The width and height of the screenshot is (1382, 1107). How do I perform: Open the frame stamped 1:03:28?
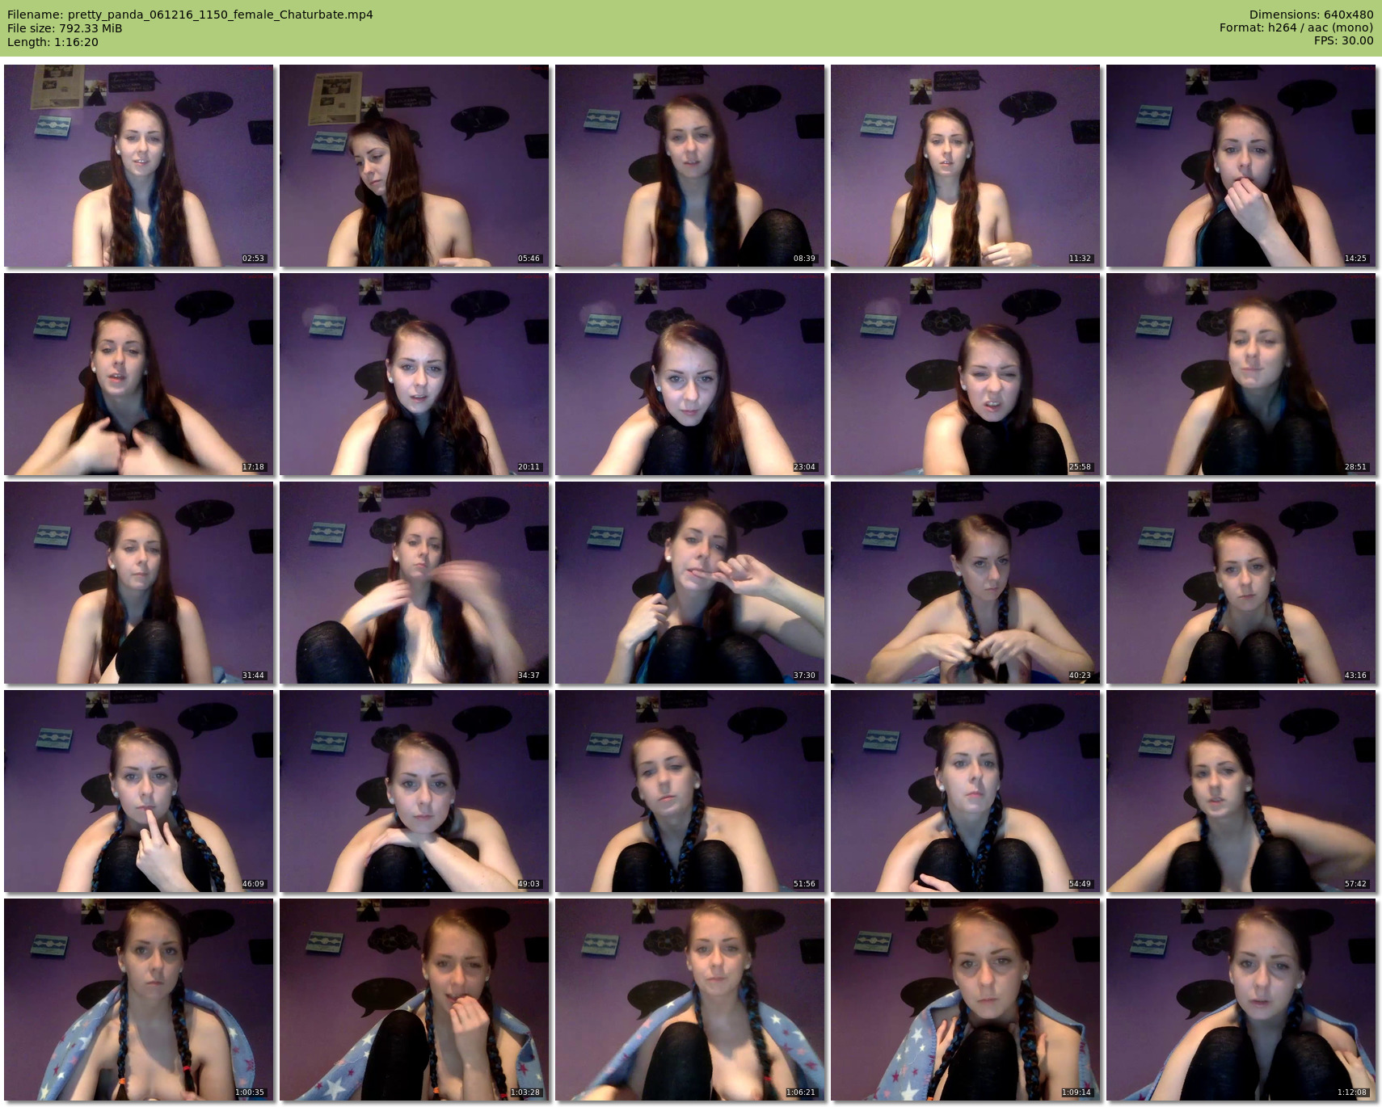[x=415, y=1000]
